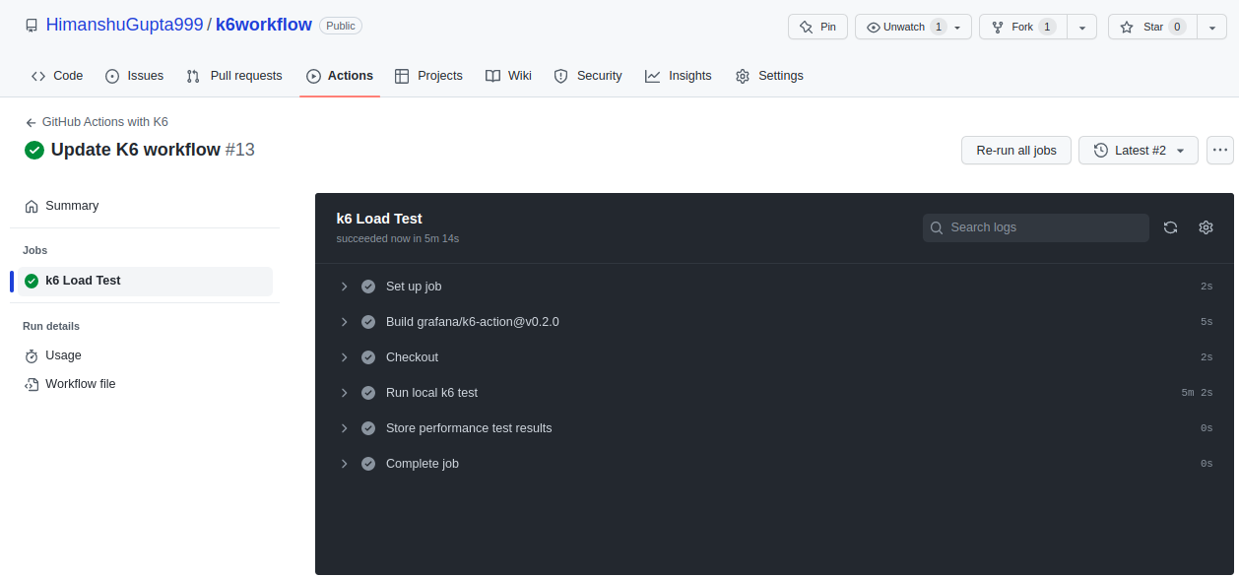Expand the Complete job step
Viewport: 1239px width, 577px height.
click(x=345, y=464)
